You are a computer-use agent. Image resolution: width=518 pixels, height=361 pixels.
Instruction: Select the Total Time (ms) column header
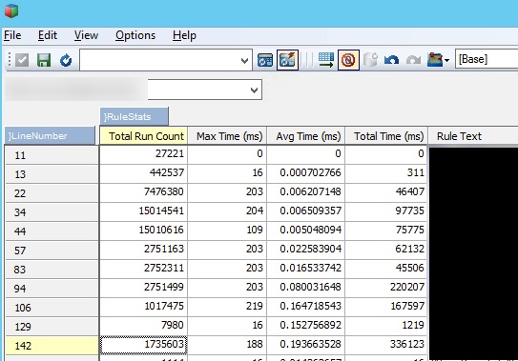[386, 136]
